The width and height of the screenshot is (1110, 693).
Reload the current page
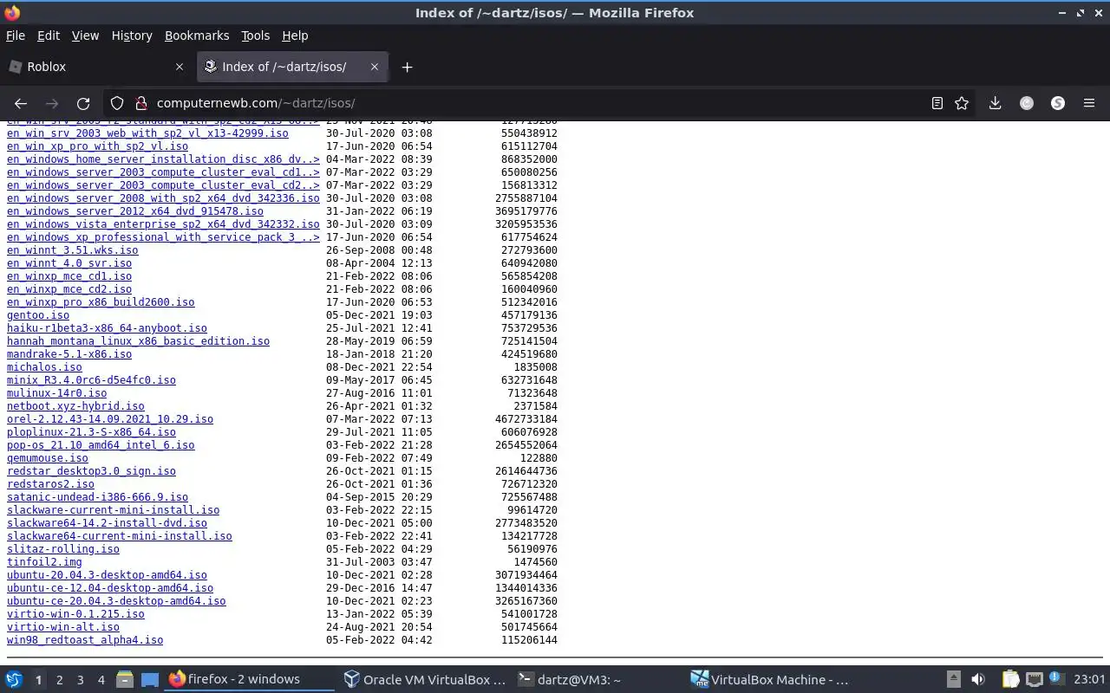coord(83,103)
